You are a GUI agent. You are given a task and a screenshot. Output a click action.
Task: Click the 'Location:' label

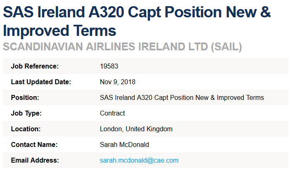pos(26,129)
